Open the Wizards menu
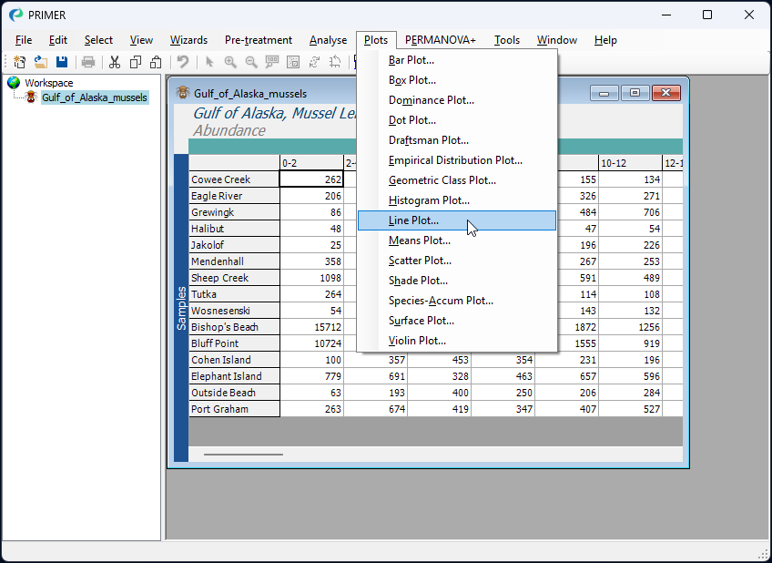The width and height of the screenshot is (772, 563). (188, 40)
